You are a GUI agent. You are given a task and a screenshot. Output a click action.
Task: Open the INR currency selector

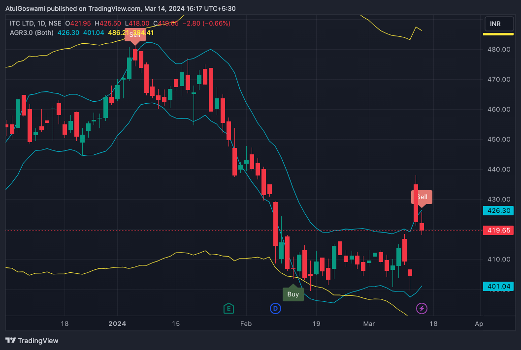(499, 24)
